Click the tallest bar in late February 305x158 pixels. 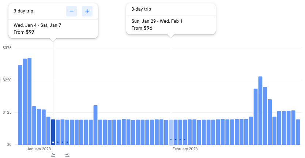260,110
